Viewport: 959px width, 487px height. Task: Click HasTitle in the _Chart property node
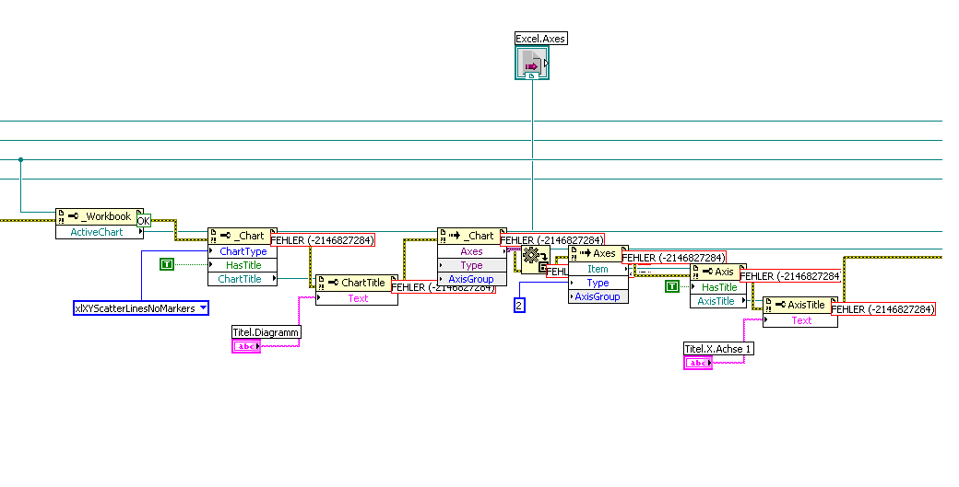pos(243,265)
